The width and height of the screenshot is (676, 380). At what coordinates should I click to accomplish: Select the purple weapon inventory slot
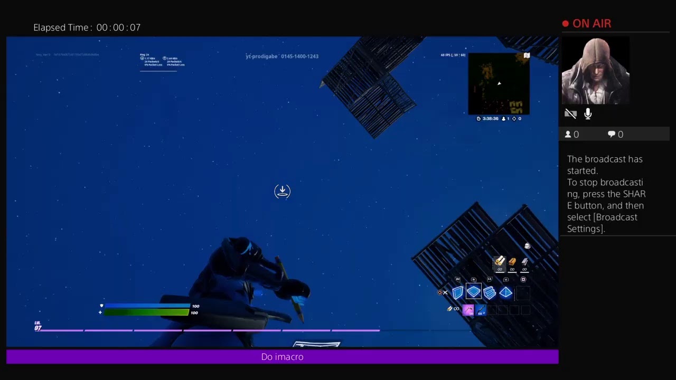pyautogui.click(x=468, y=310)
